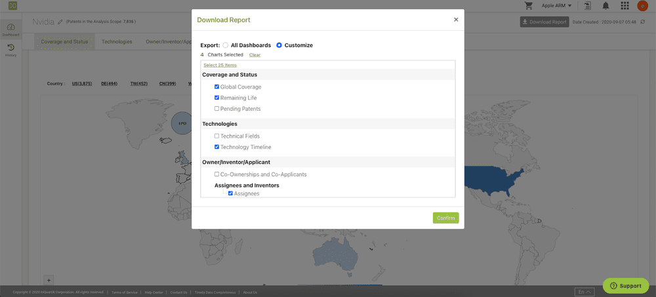Screen dimensions: 656x297
Task: Filter by country TW(452)
Action: coord(138,84)
